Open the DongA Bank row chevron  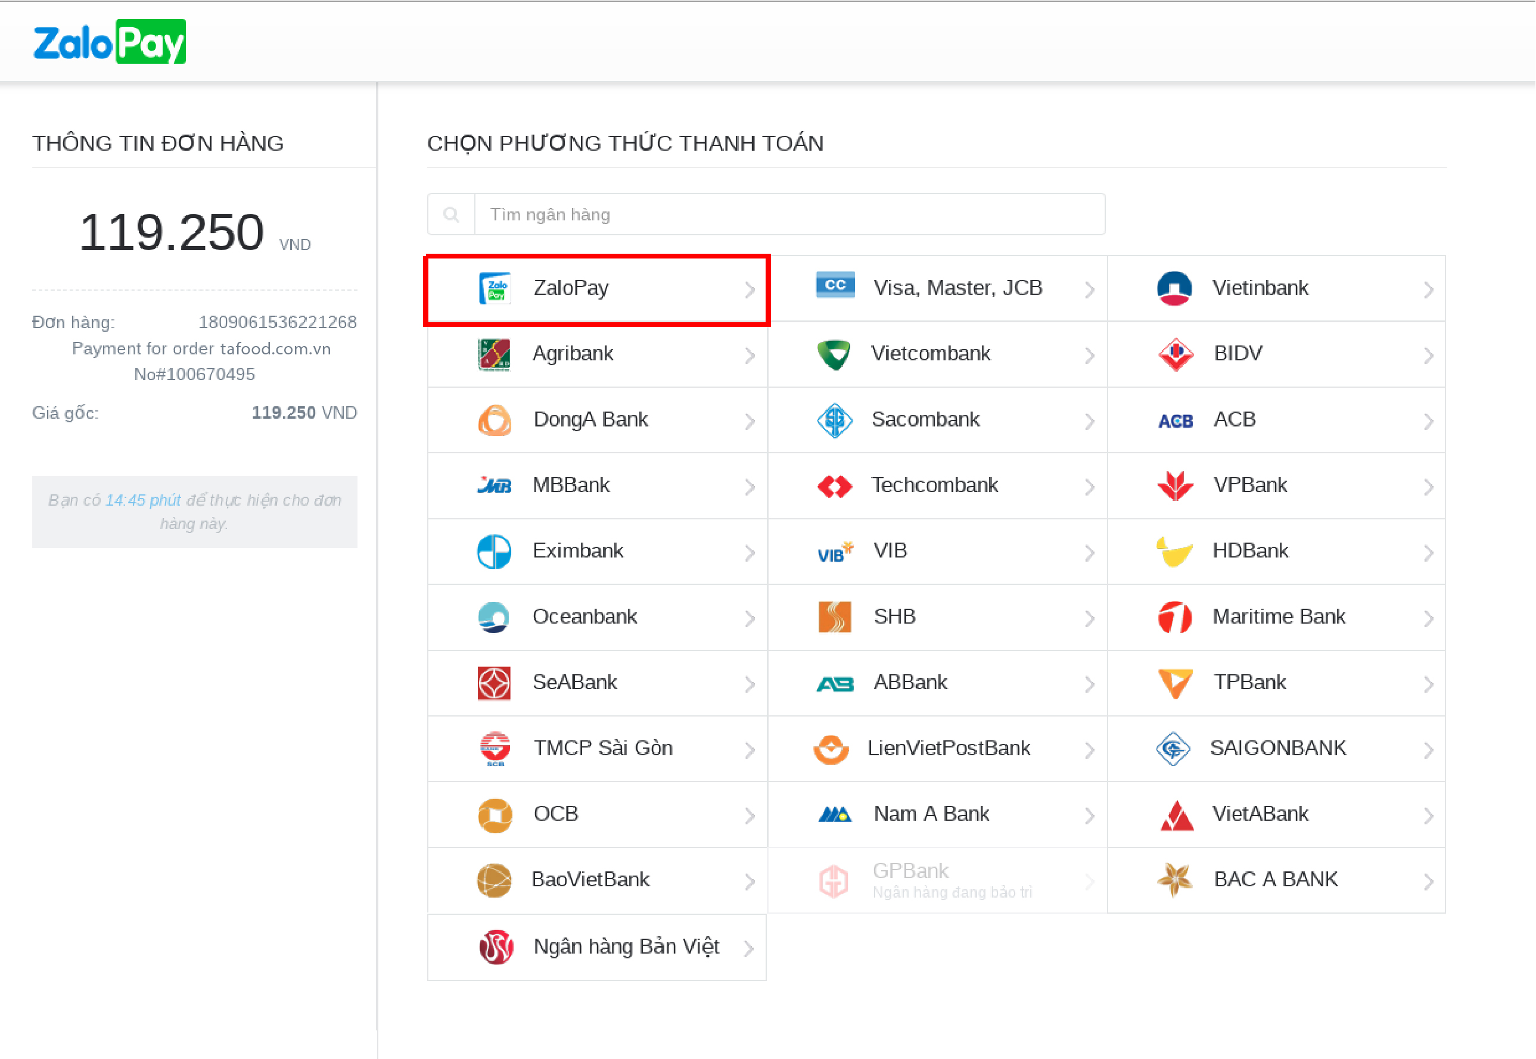[x=750, y=421]
